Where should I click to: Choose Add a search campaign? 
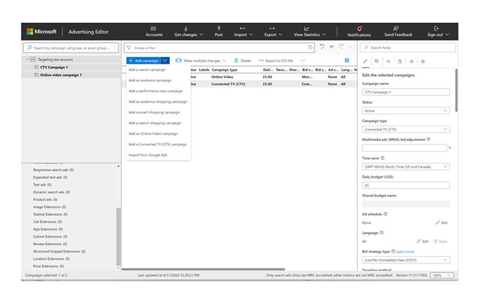[x=147, y=70]
